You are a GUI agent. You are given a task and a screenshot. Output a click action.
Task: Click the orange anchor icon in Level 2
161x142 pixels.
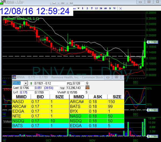[87, 87]
